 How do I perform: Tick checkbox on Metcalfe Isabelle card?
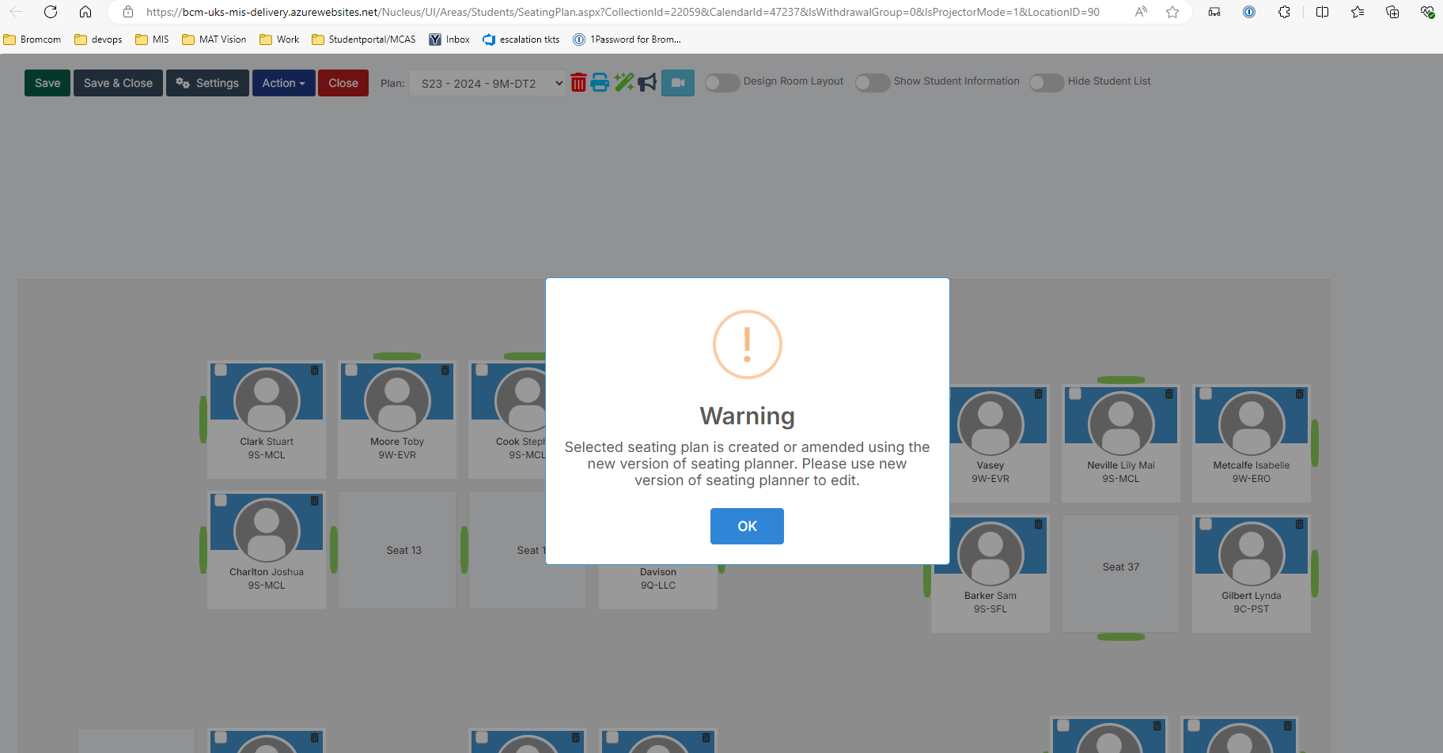tap(1206, 393)
